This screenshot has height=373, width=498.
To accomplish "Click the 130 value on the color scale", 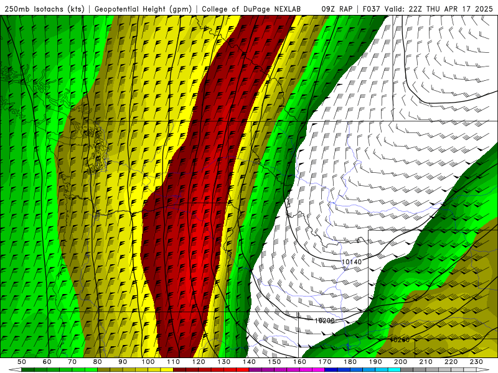I will click(x=224, y=362).
